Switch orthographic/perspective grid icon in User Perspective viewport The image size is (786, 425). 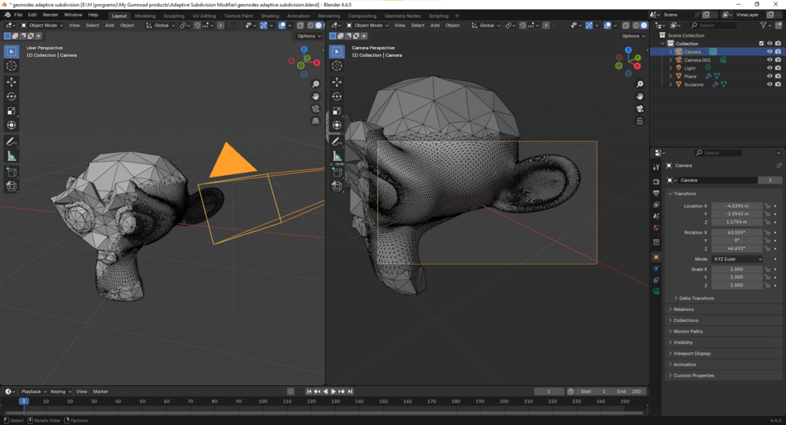tap(315, 120)
